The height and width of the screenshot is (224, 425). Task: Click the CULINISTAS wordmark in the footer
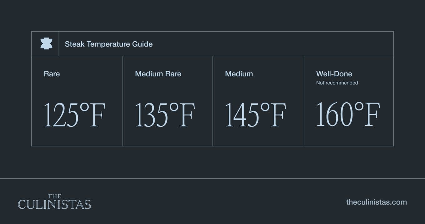click(54, 205)
